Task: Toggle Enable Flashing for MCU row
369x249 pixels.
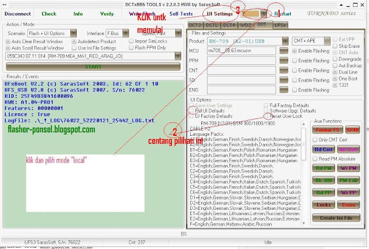Action: 295,51
